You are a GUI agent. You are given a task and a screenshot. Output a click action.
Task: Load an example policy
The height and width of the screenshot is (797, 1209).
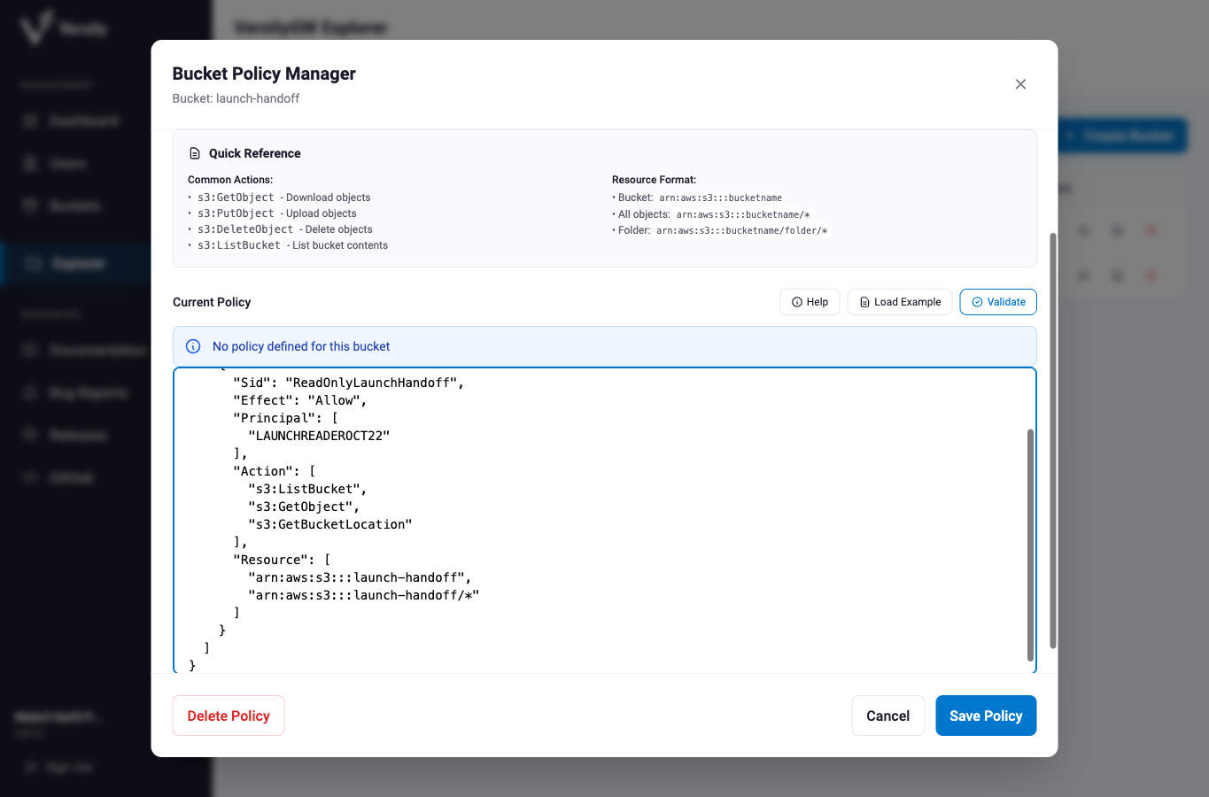(900, 302)
